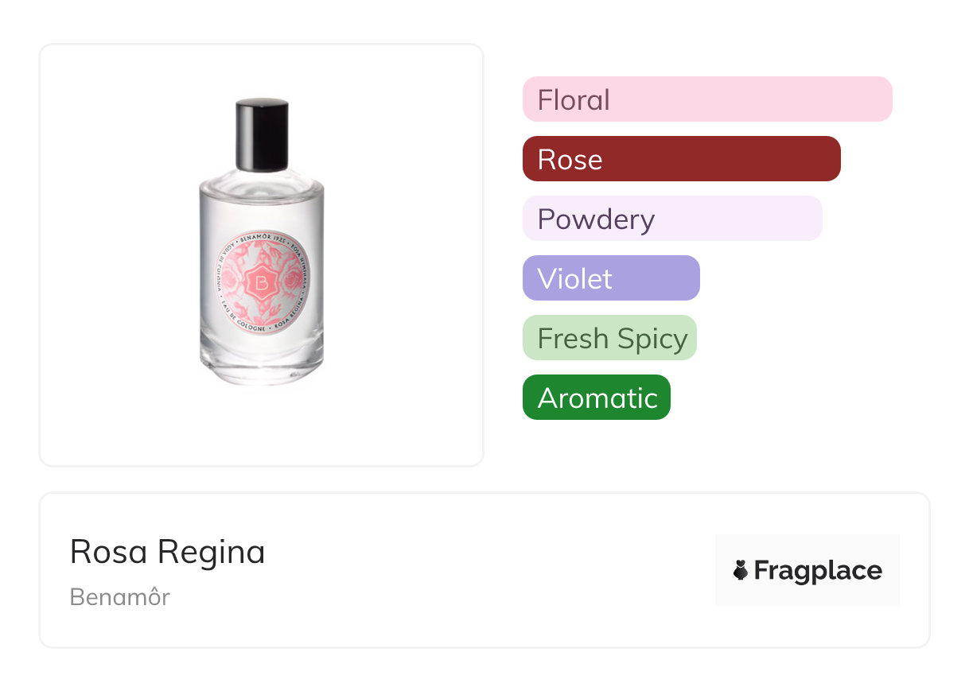
Task: Click the pink B emblem on the bottle label
Action: point(260,282)
